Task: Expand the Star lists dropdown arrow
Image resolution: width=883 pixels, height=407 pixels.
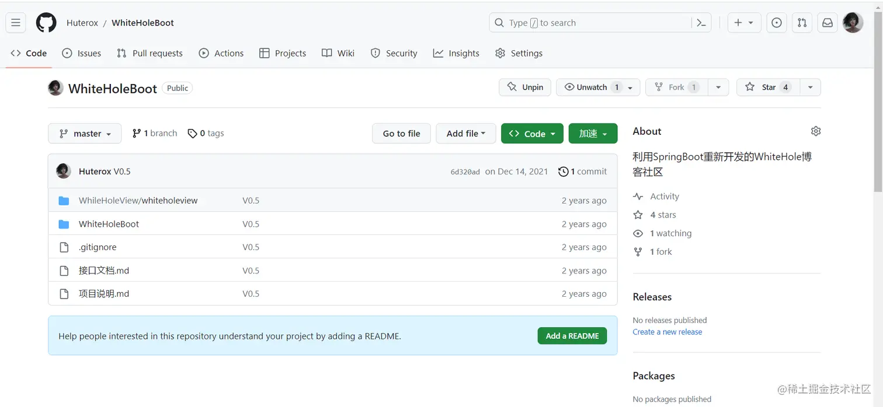Action: tap(810, 87)
